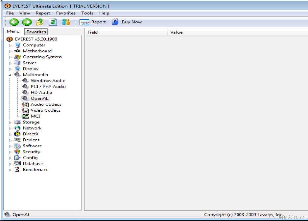The image size is (308, 221).
Task: Open the Help menu
Action: 104,13
